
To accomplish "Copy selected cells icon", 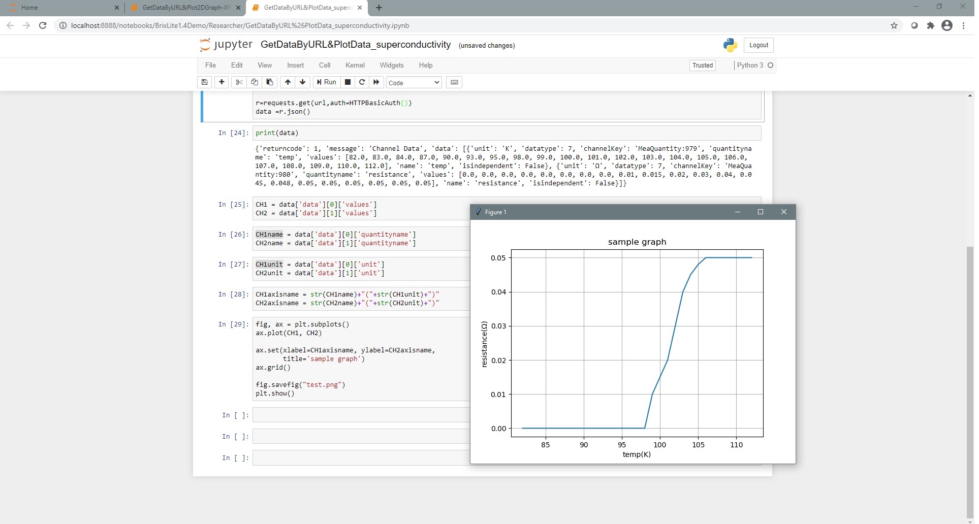I will 254,82.
